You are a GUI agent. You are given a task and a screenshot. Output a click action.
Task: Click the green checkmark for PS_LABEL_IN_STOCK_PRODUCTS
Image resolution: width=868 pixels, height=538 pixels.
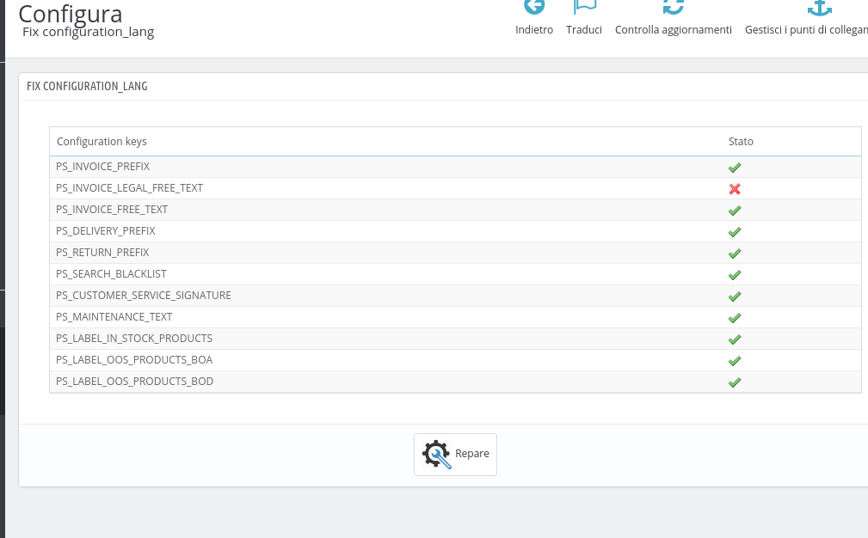(735, 339)
